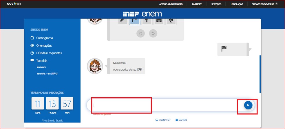
Task: Click the Agora preciso do seu CPF message
Action: [128, 69]
